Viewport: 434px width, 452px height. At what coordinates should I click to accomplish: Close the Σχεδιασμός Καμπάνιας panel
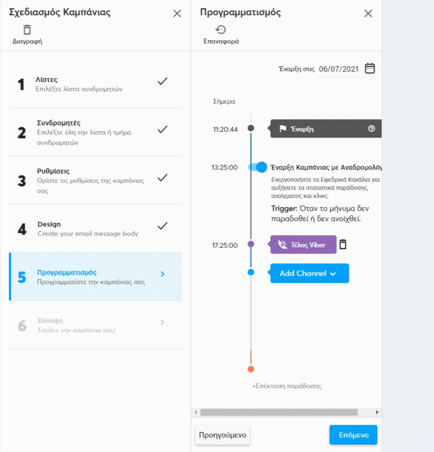coord(177,14)
